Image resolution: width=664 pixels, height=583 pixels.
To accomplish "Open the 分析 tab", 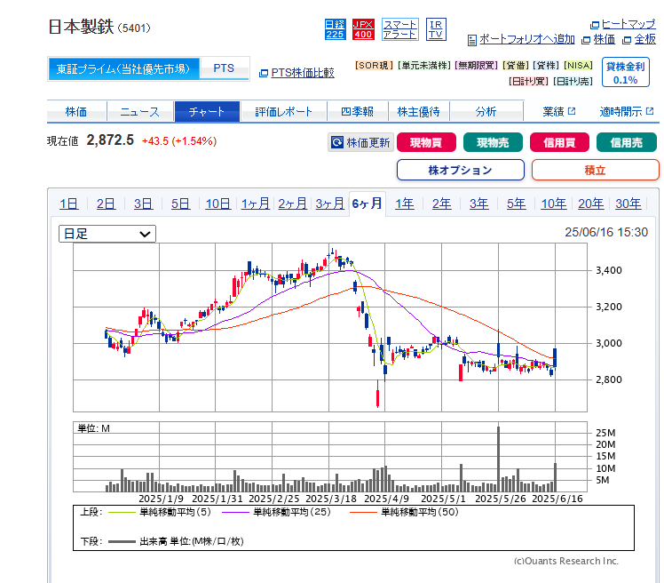I will 486,111.
